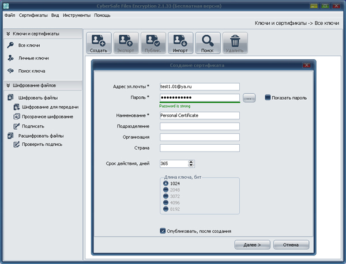
Task: Select the 2048-bit key length
Action: 166,190
